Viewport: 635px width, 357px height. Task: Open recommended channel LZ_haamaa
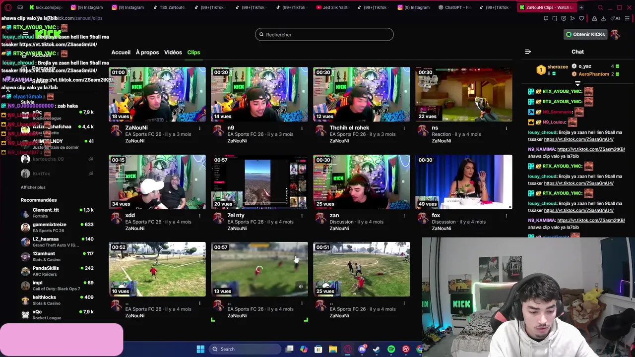pyautogui.click(x=57, y=241)
